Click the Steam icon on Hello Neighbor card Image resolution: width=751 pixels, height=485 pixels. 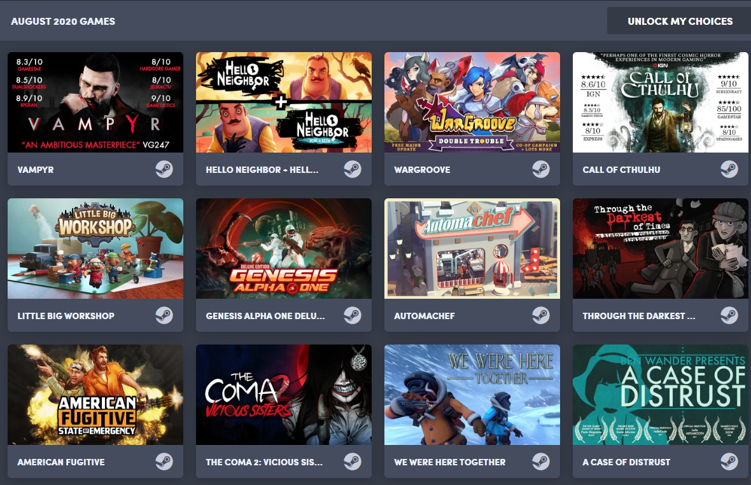coord(353,169)
